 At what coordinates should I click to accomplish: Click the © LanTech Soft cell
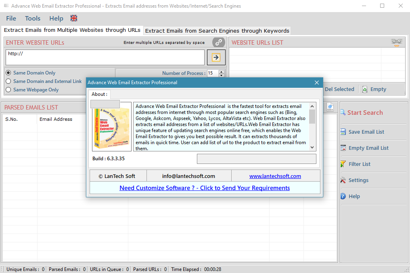[118, 176]
